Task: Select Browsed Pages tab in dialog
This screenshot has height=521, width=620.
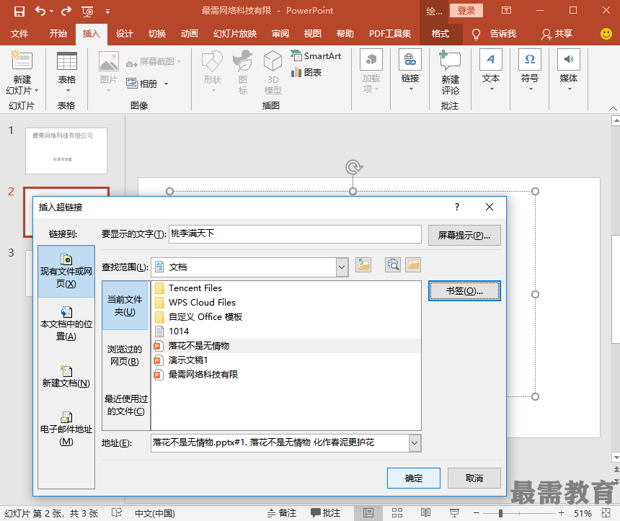Action: click(x=125, y=355)
